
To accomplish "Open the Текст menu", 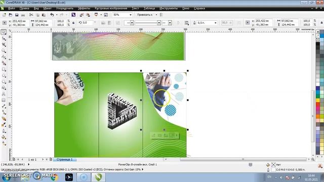I will coord(135,8).
